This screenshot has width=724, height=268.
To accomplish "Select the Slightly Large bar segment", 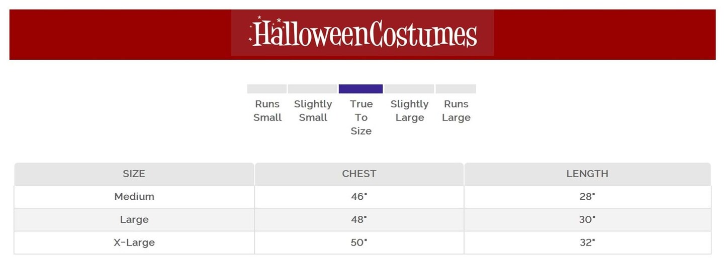I will pyautogui.click(x=409, y=89).
